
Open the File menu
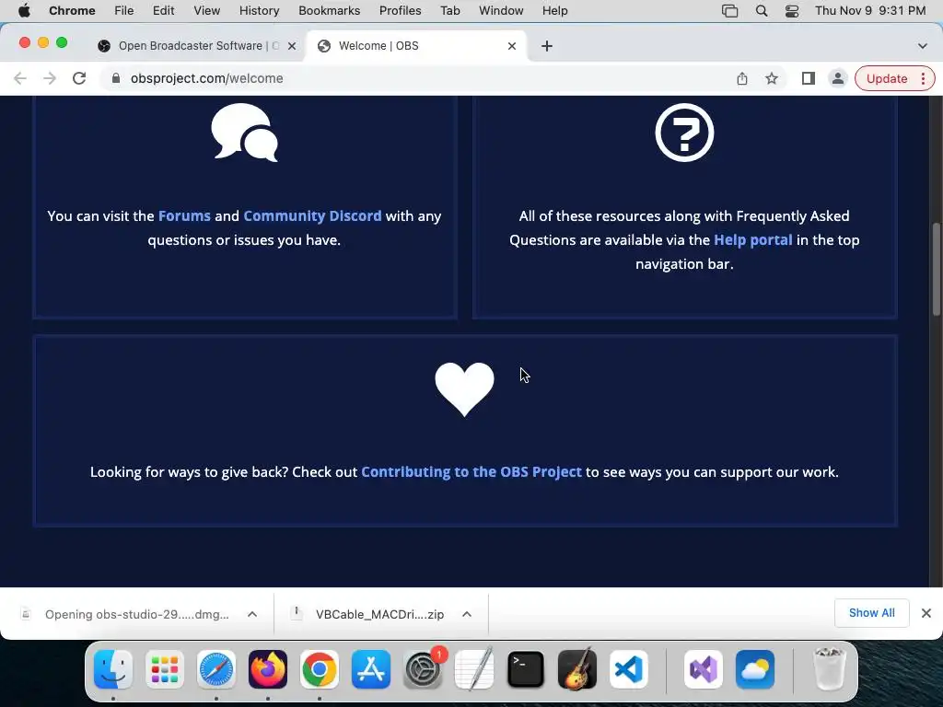(x=124, y=11)
